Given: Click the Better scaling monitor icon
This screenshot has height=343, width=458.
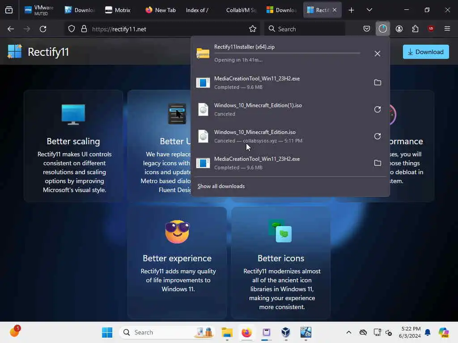Looking at the screenshot, I should [x=73, y=114].
